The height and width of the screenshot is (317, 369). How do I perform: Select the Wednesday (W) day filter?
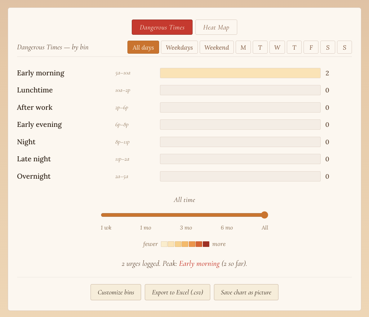pyautogui.click(x=277, y=47)
